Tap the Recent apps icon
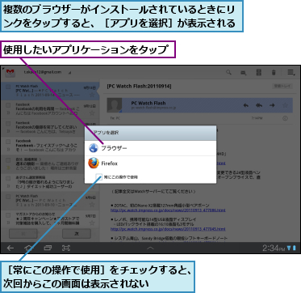This screenshot has width=301, height=293. tap(48, 248)
